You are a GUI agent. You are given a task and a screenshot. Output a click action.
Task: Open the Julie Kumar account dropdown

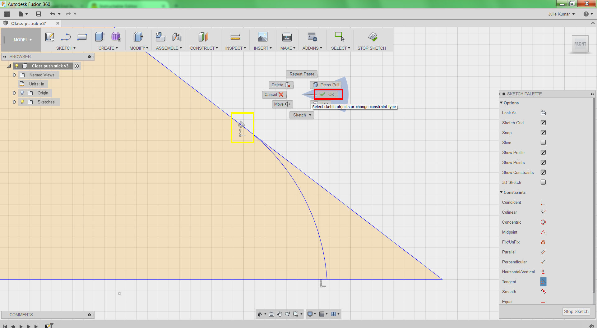pyautogui.click(x=562, y=14)
